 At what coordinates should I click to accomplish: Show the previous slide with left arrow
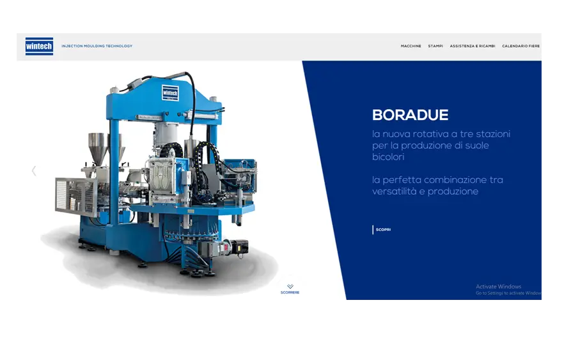(34, 171)
